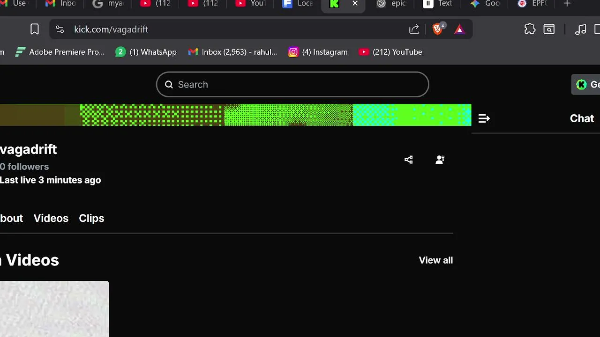
Task: Open Adobe Premiere Pro bookmark
Action: coord(60,52)
